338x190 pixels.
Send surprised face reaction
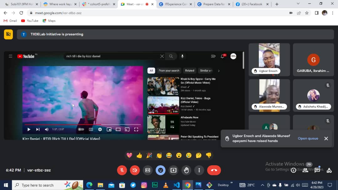point(179,155)
